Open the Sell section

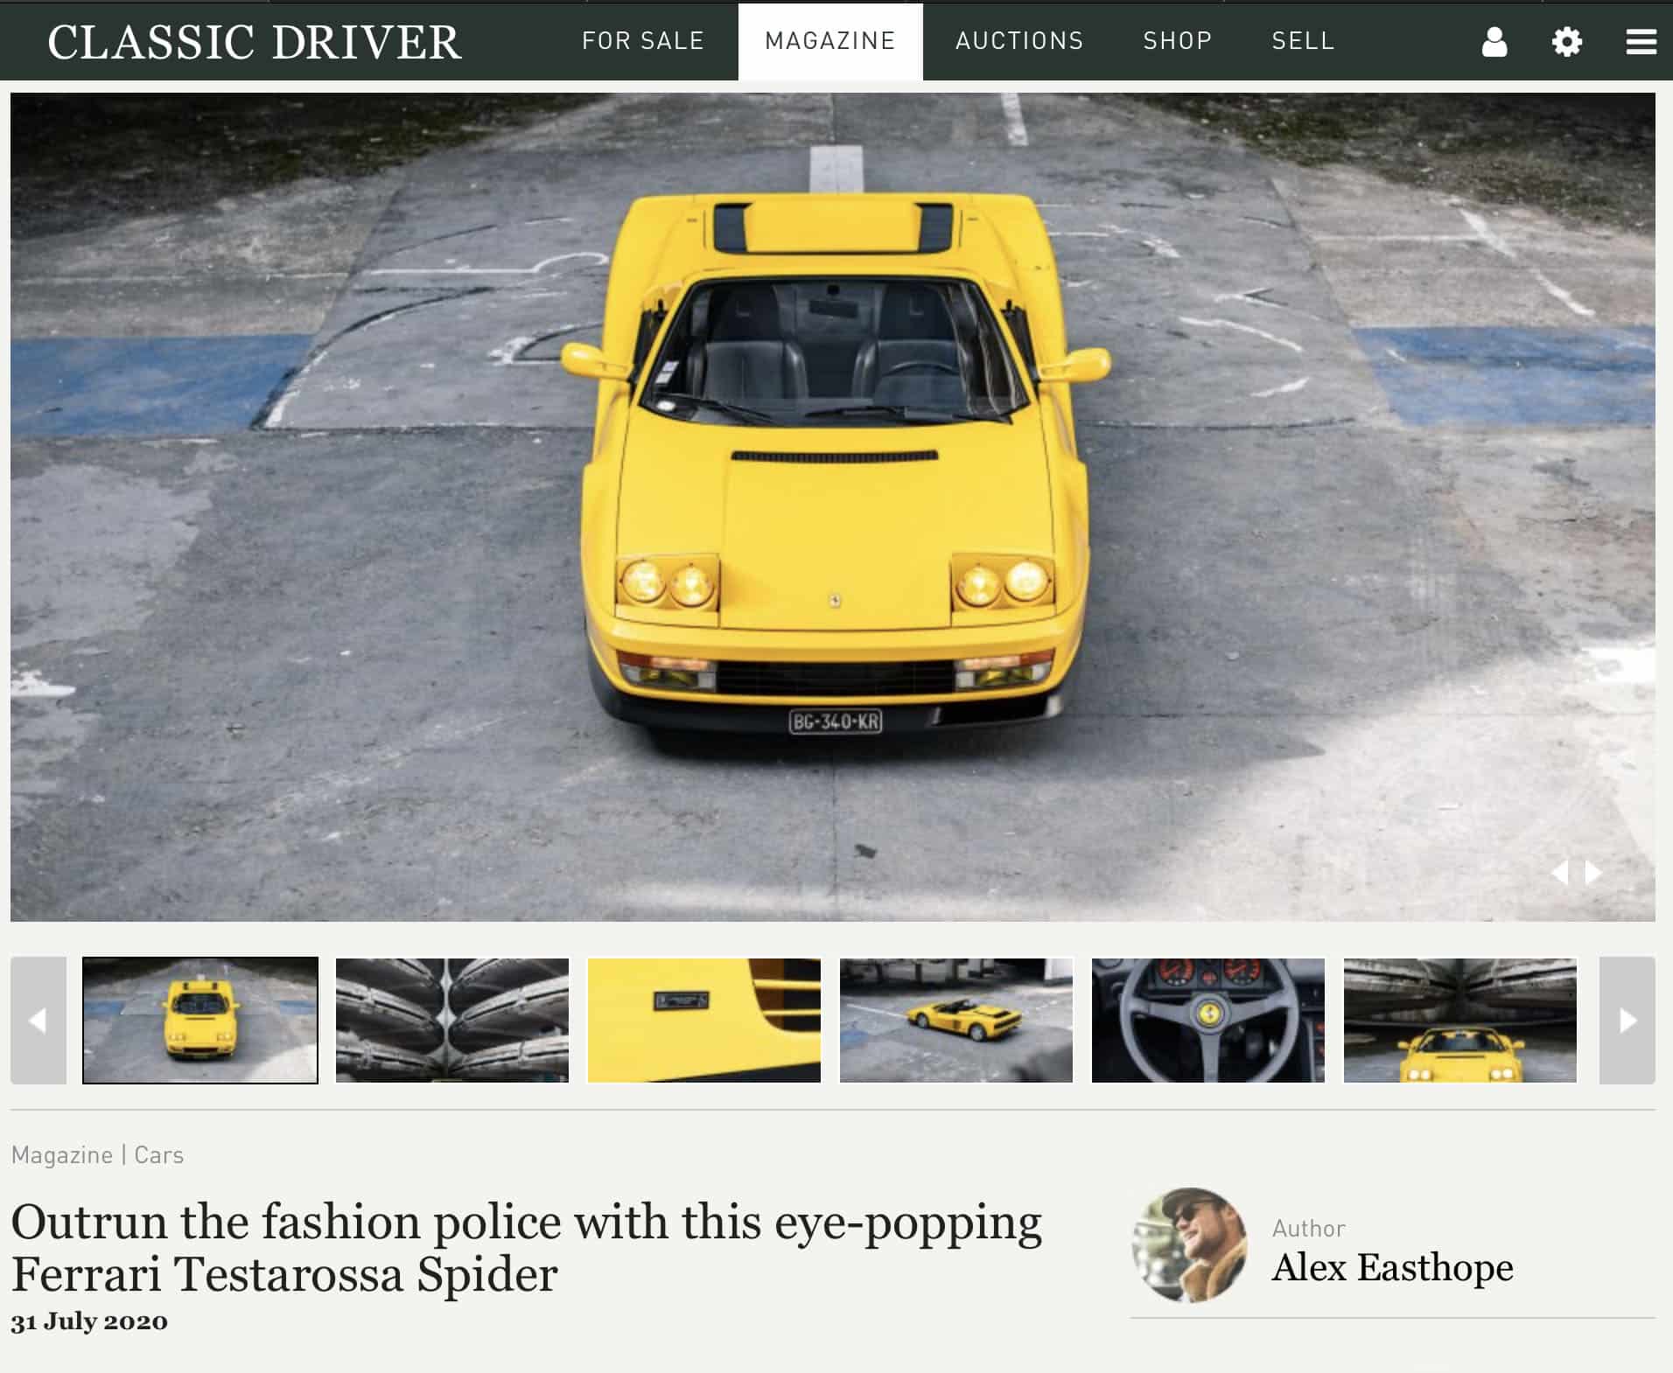(1303, 41)
